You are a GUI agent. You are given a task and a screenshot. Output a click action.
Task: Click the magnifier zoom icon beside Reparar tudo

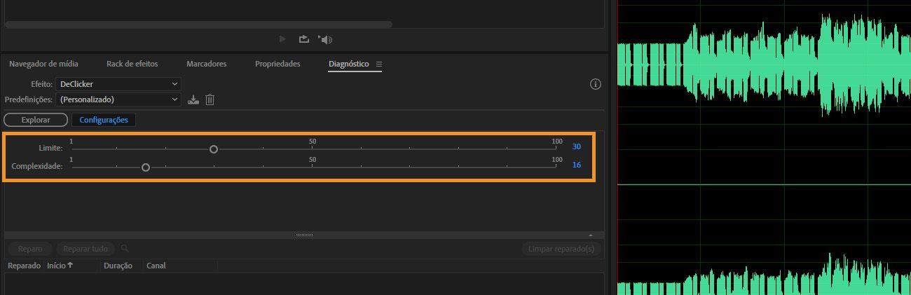pos(125,248)
